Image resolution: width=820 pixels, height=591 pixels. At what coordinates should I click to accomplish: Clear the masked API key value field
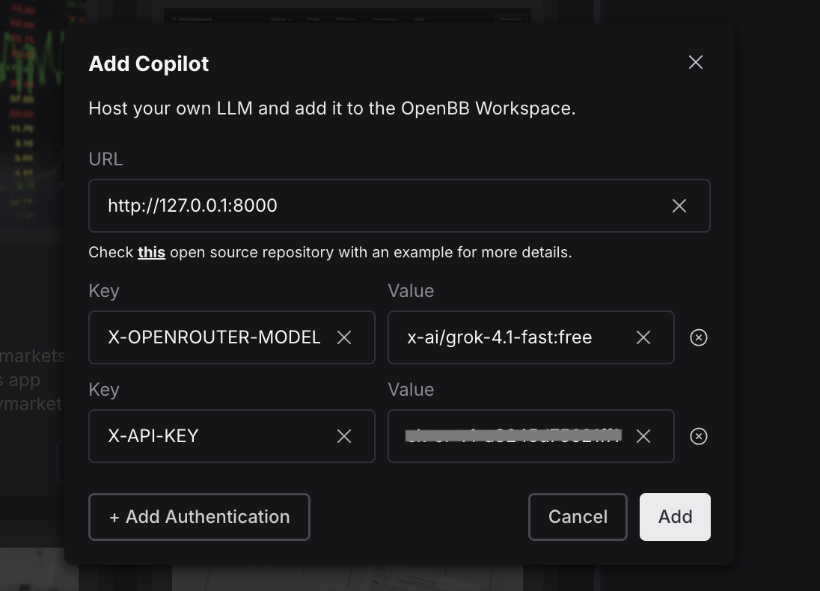tap(643, 436)
